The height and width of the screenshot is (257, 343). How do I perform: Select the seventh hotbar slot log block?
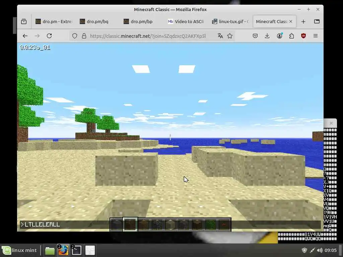coord(198,225)
